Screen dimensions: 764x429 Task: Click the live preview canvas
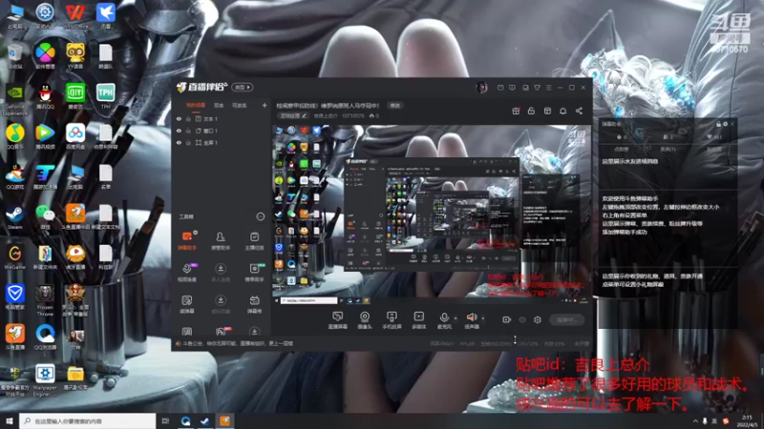click(x=431, y=214)
